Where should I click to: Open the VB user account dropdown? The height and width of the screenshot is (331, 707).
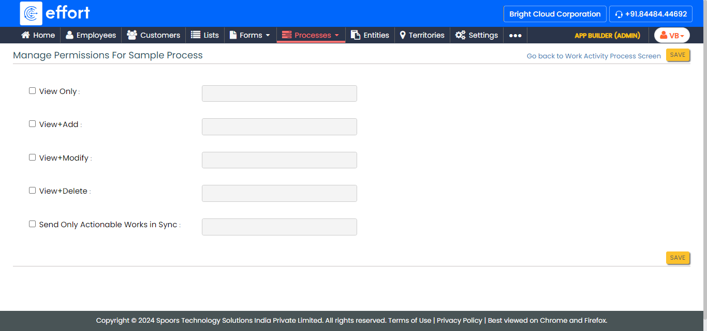coord(672,35)
